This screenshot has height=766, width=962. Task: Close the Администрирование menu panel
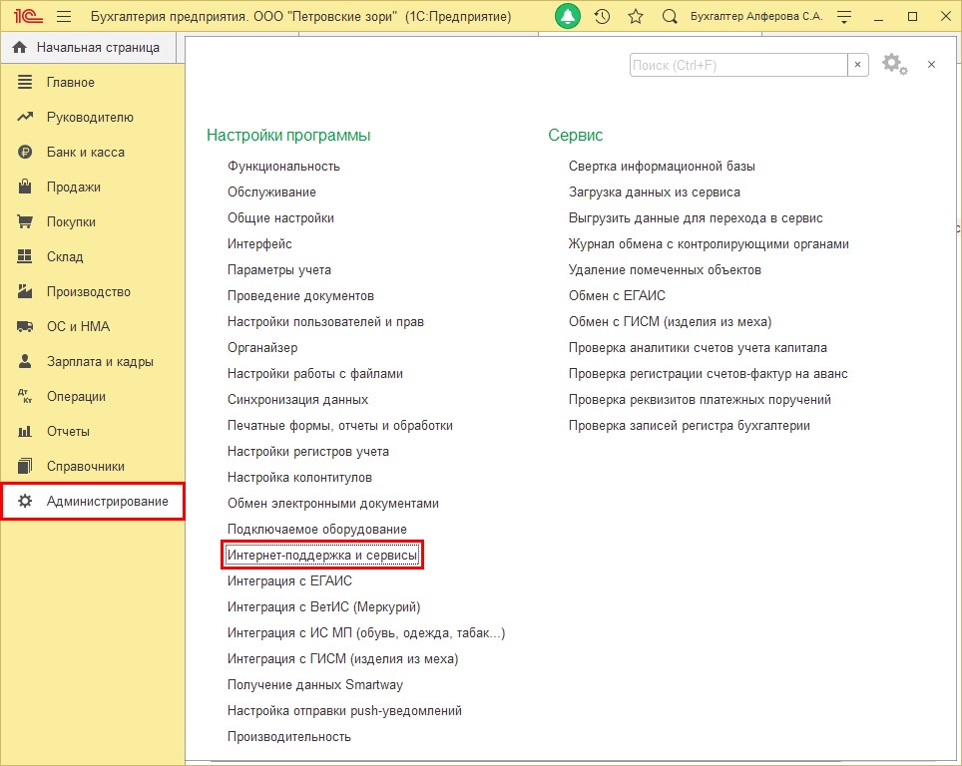931,65
